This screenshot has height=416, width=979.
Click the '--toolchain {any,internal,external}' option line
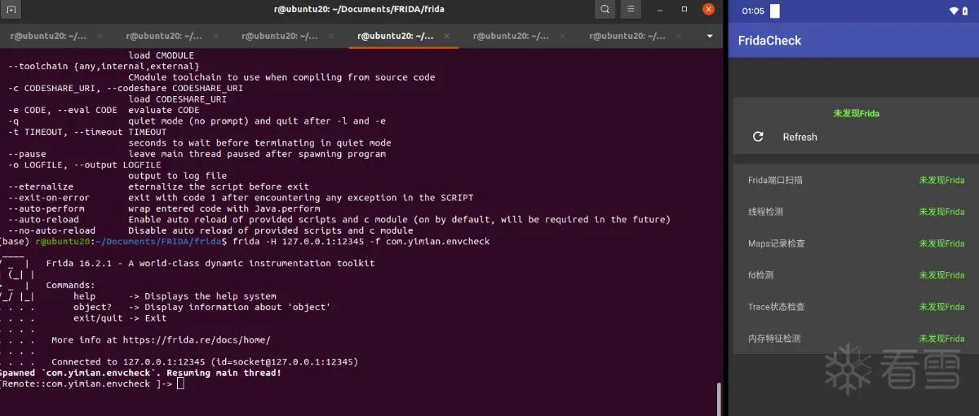click(104, 67)
